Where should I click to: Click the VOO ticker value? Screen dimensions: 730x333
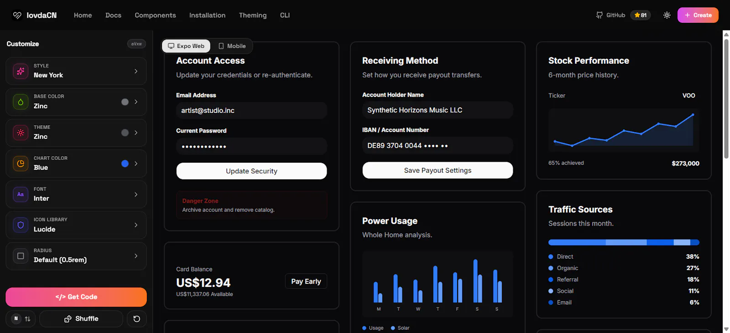click(688, 96)
